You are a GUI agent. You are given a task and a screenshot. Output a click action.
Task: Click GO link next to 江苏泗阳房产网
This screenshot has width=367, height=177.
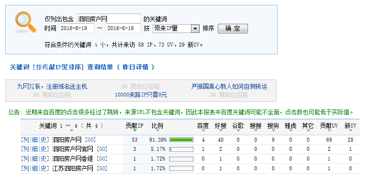[x=102, y=168]
